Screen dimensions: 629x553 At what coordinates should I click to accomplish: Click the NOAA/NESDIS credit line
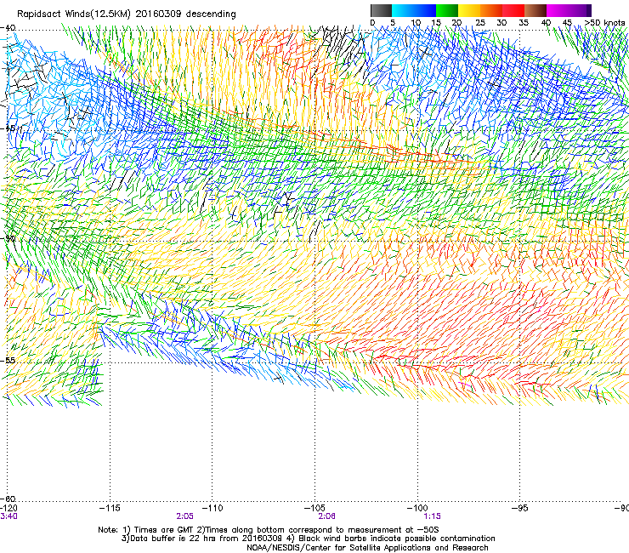[367, 548]
